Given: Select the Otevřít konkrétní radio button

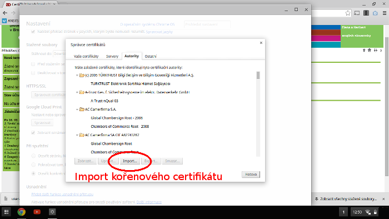Looking at the screenshot, I should click(x=33, y=173).
